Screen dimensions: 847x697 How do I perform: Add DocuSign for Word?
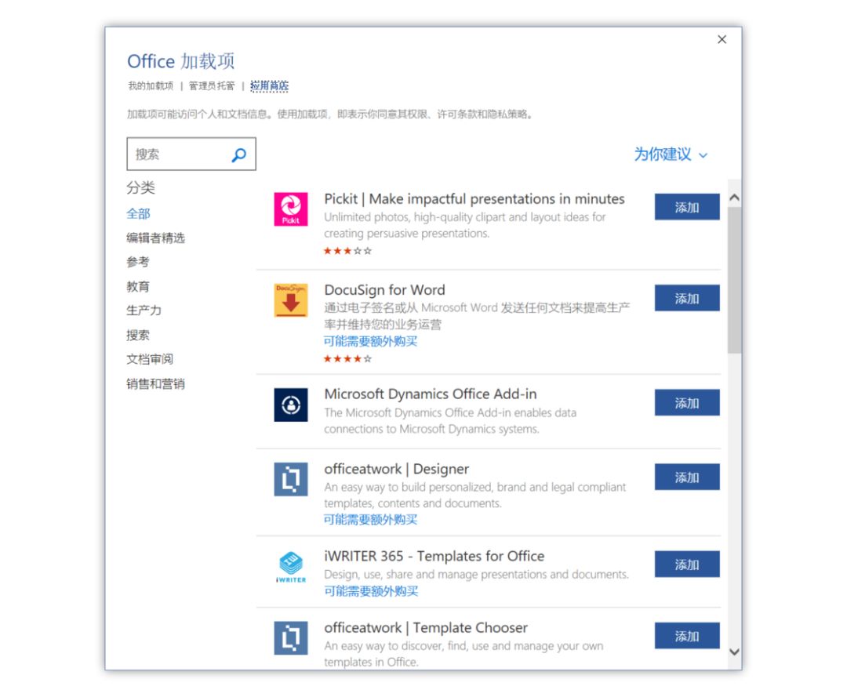pos(687,298)
